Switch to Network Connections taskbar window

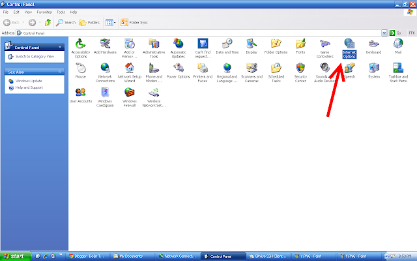(177, 256)
